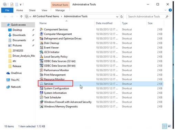This screenshot has width=175, height=130.
Task: Open the Manage ribbon tab
Action: click(60, 10)
